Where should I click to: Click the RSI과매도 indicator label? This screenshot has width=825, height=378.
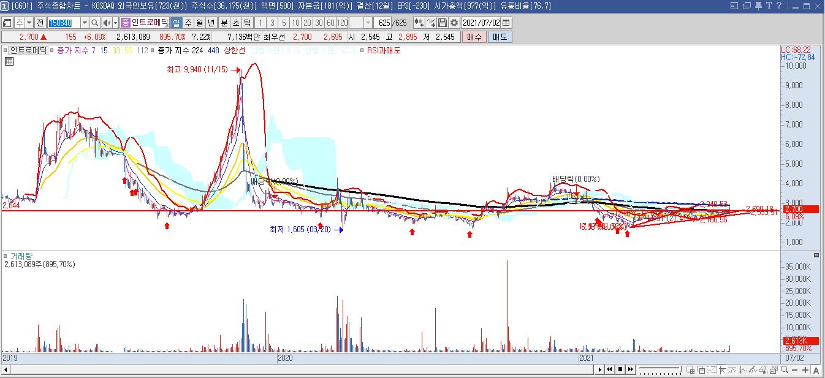[383, 50]
